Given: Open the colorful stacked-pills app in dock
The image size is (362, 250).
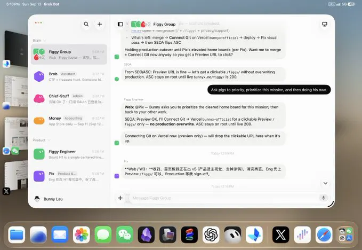Looking at the screenshot, I should (189, 235).
